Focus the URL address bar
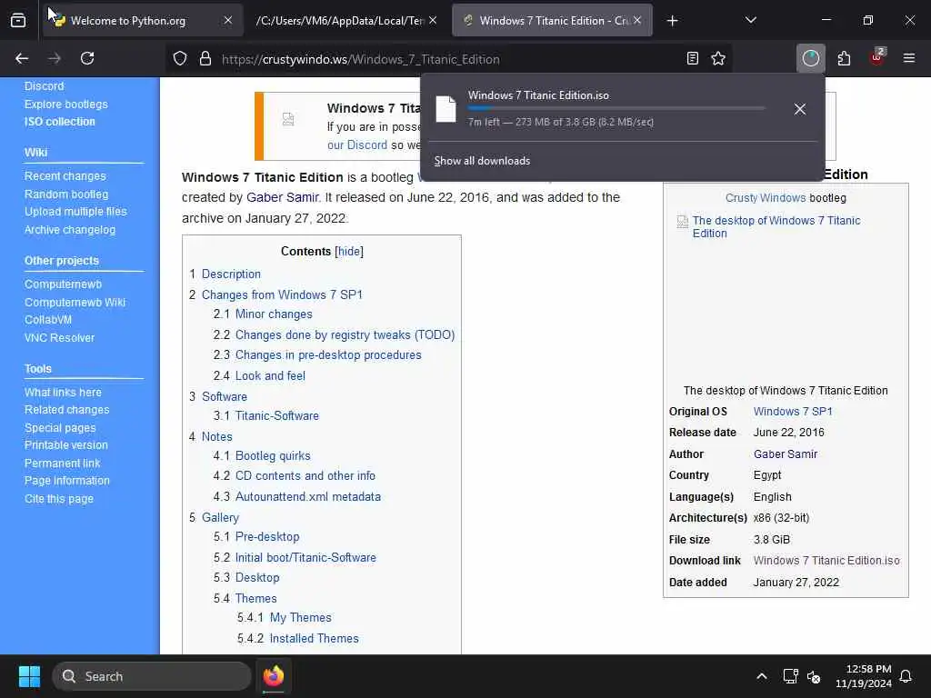The image size is (931, 698). coord(448,59)
